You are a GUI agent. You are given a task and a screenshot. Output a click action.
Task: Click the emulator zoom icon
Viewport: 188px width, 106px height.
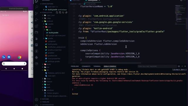tap(32, 51)
